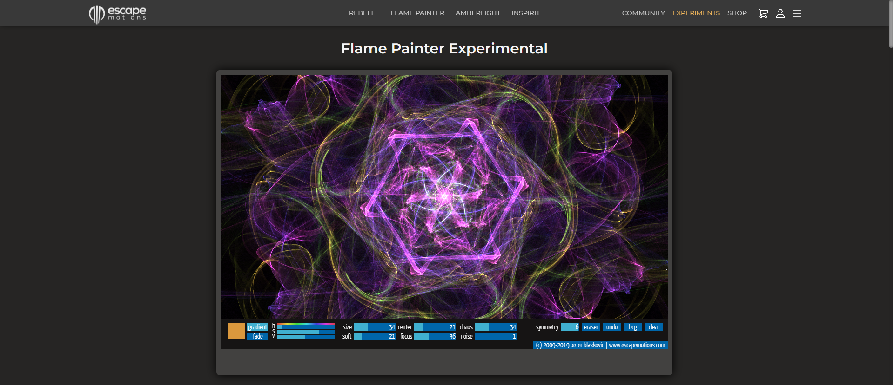Click the Escape Motions logo
893x385 pixels.
(x=117, y=14)
